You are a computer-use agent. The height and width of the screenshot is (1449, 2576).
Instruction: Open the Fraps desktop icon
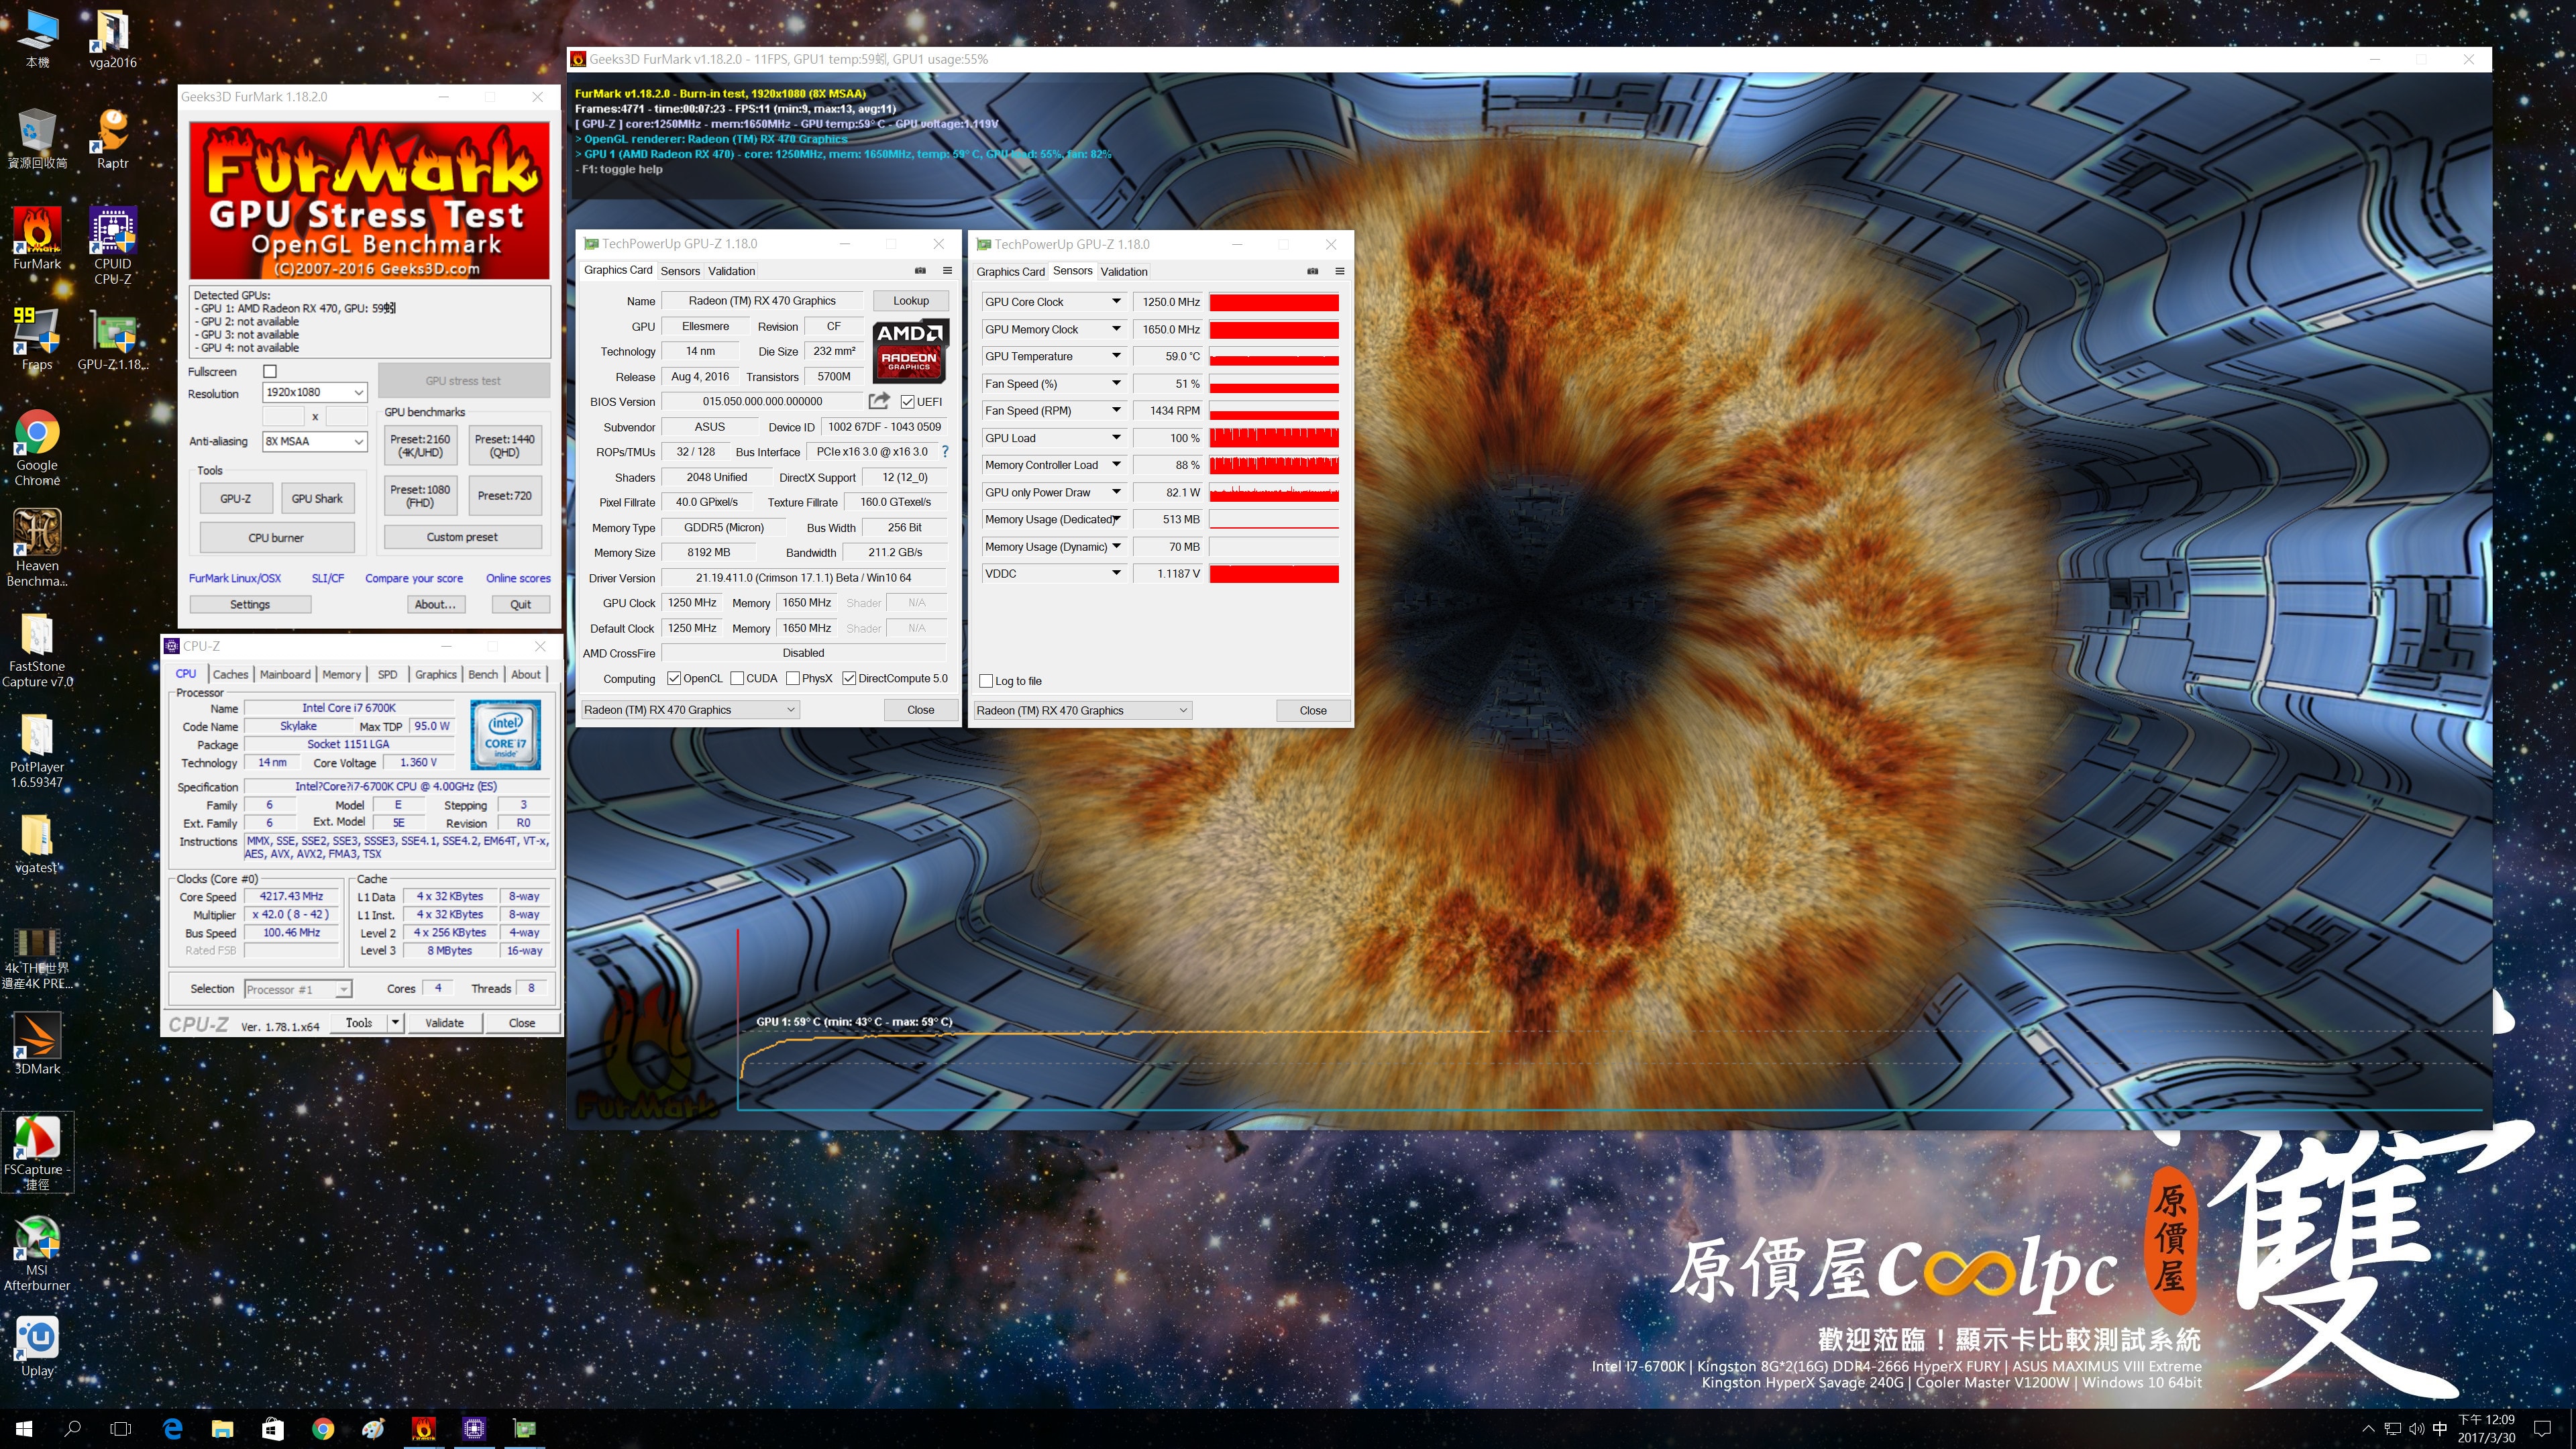coord(37,338)
